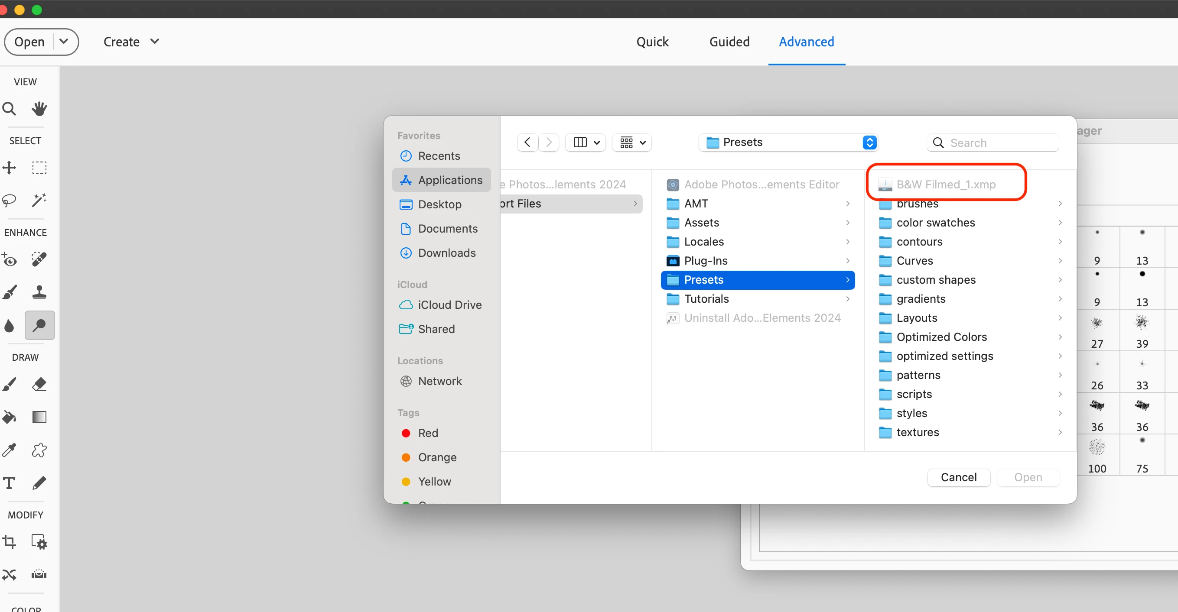Switch to the Guided mode tab

coord(729,42)
